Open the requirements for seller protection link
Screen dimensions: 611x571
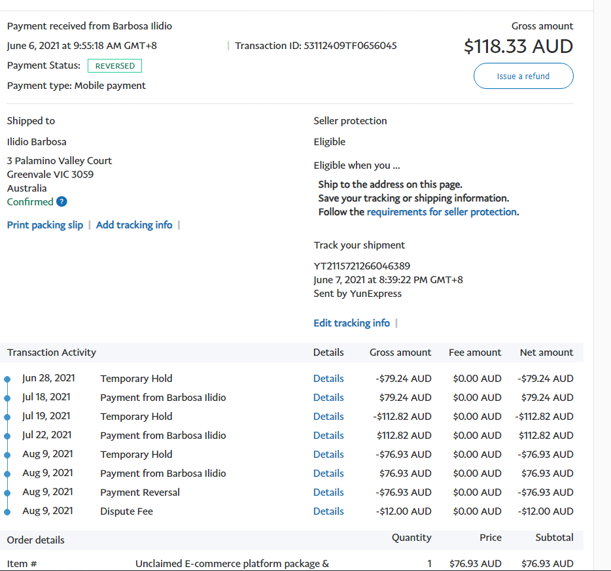442,212
